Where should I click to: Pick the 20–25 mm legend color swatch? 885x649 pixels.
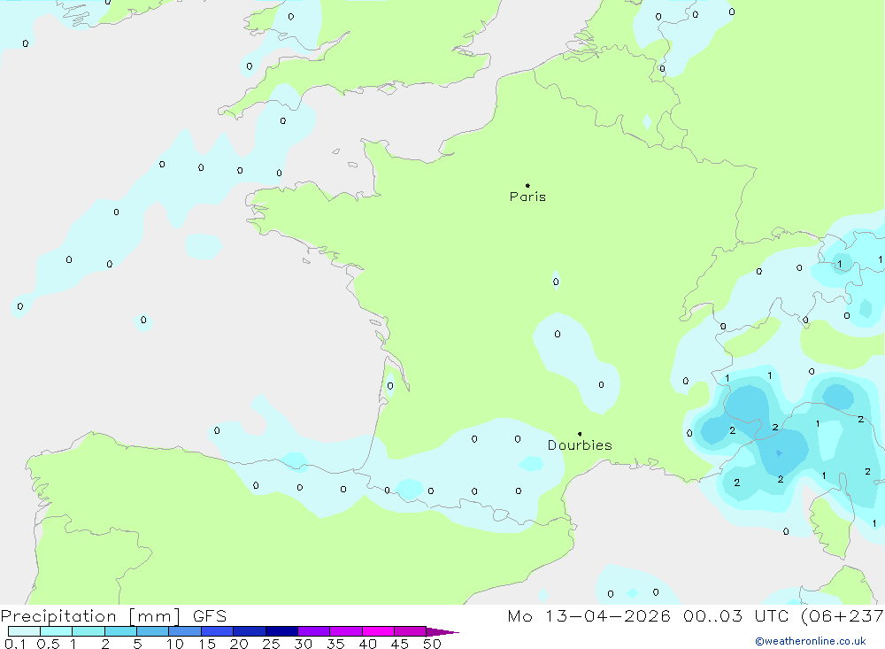pos(250,631)
